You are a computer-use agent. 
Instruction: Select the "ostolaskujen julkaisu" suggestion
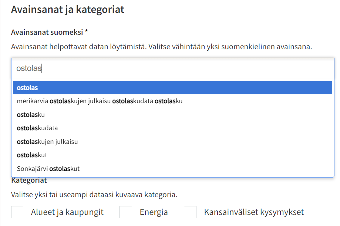[46, 142]
